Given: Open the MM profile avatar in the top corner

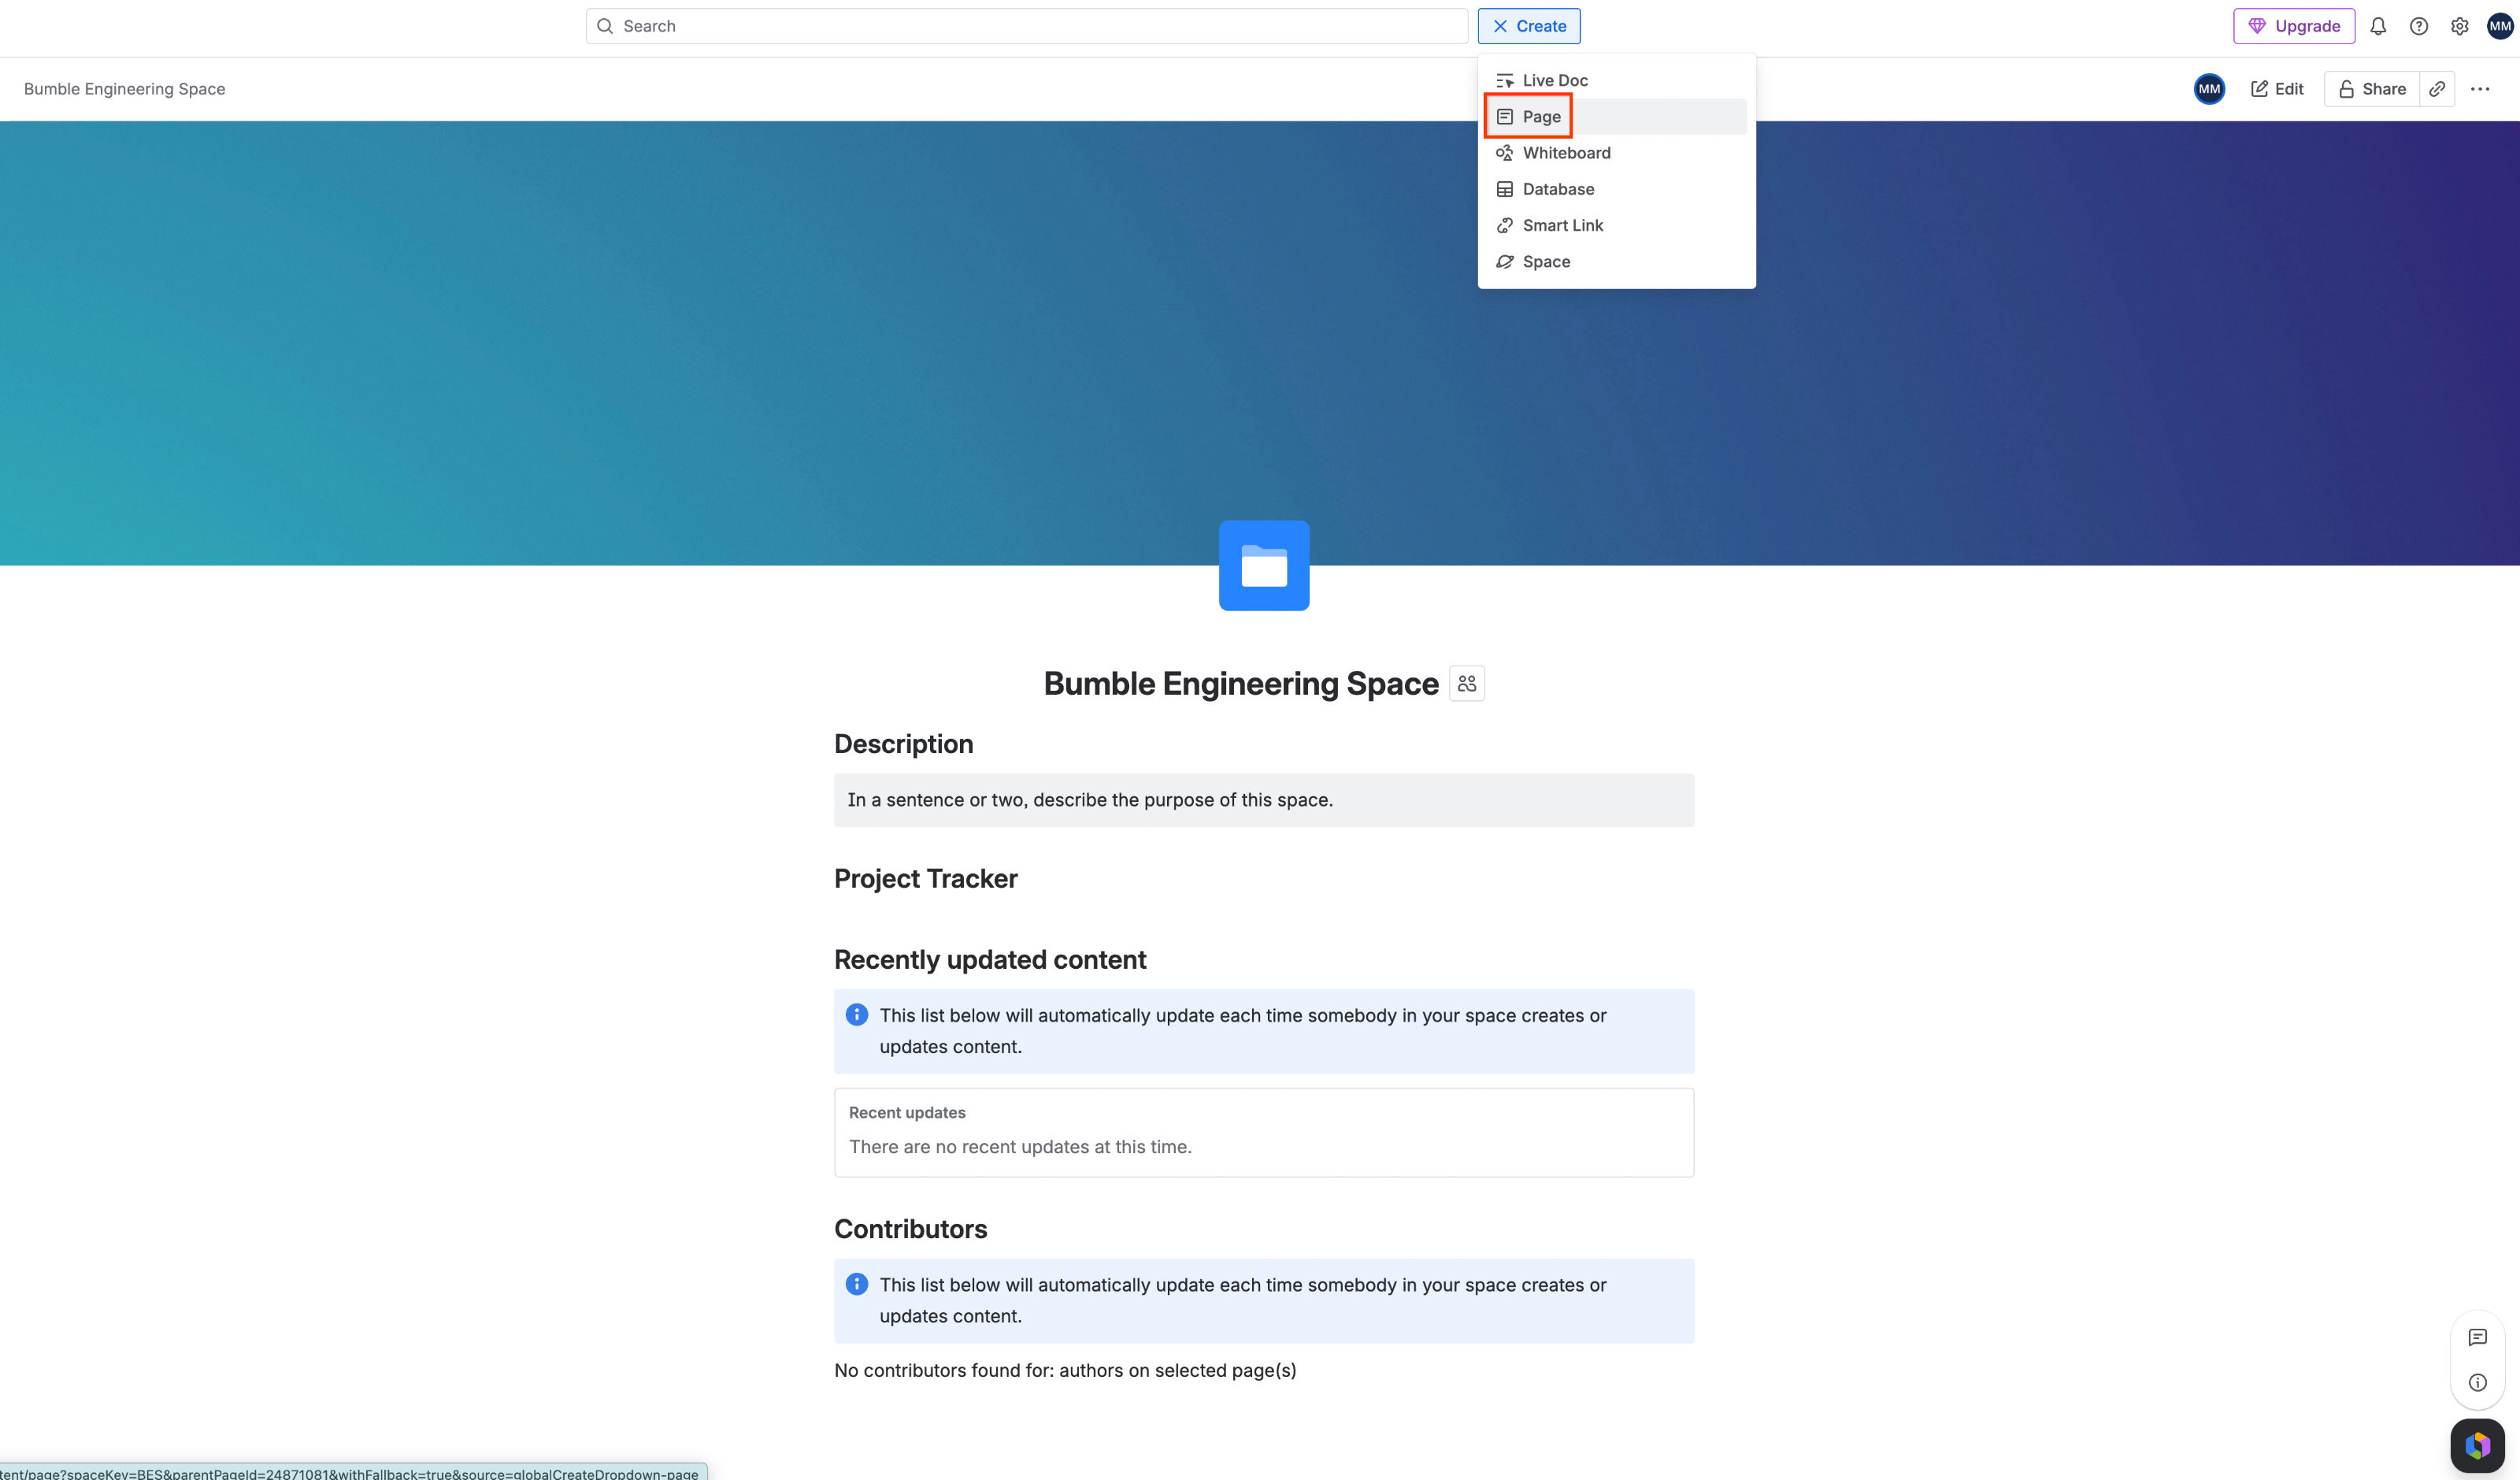Looking at the screenshot, I should [x=2500, y=26].
